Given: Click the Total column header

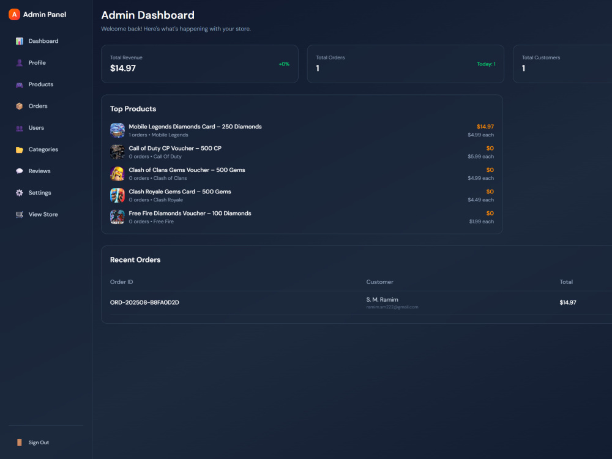Looking at the screenshot, I should pyautogui.click(x=566, y=282).
